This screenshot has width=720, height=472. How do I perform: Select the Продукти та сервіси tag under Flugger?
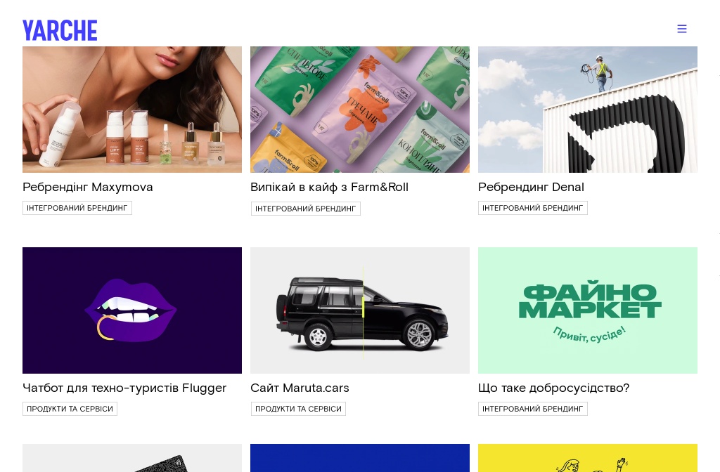(70, 409)
